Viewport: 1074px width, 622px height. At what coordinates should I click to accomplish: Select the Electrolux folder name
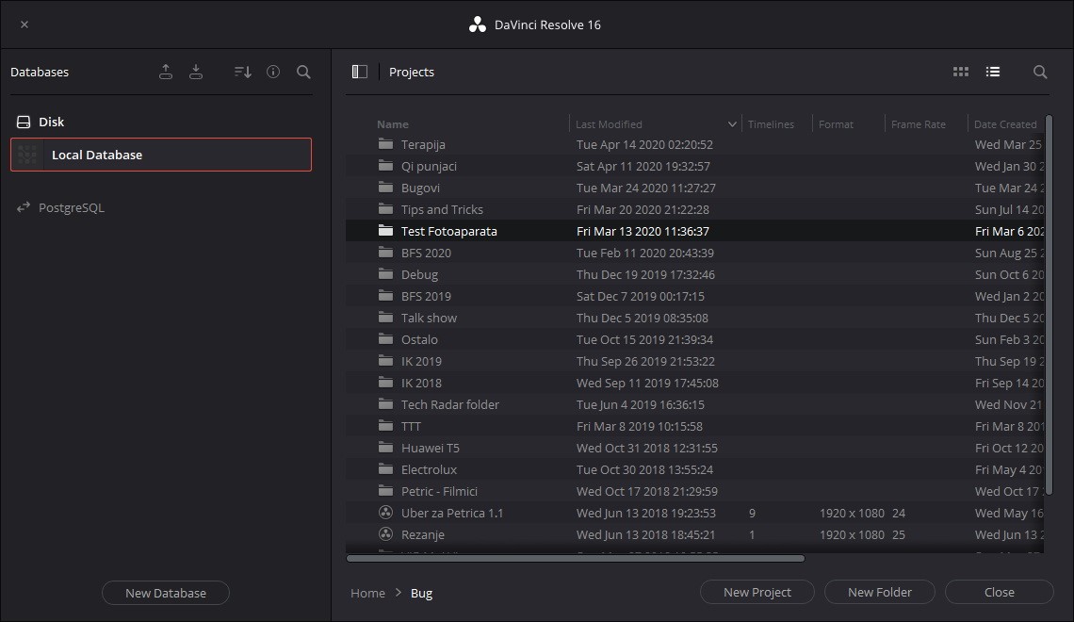coord(429,470)
